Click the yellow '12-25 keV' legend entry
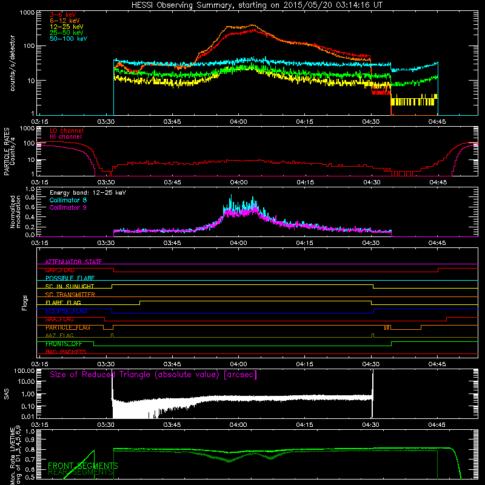Screen dimensions: 485x485 tap(67, 27)
